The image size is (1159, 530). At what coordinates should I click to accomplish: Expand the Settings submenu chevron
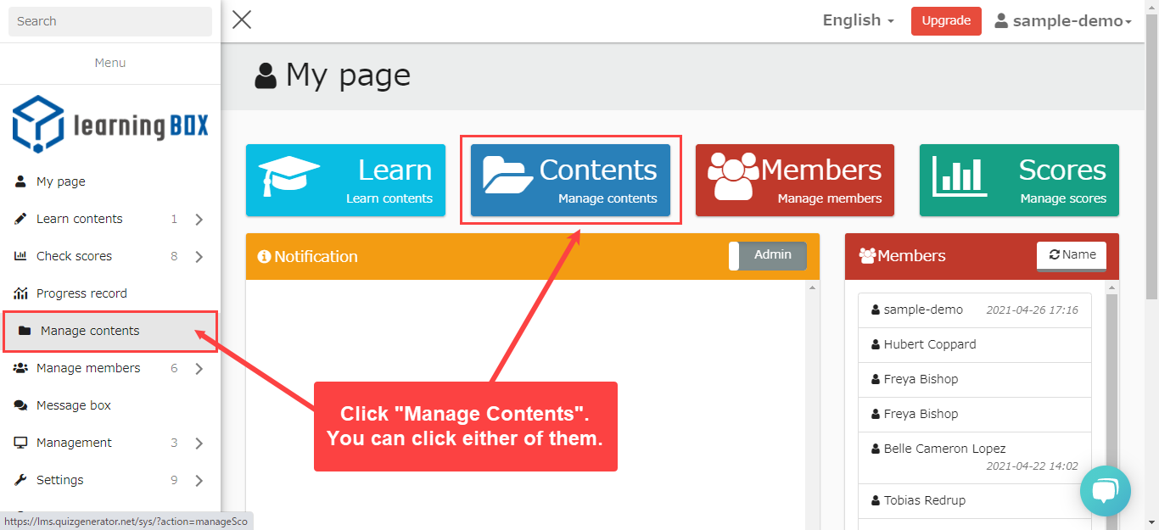coord(199,481)
